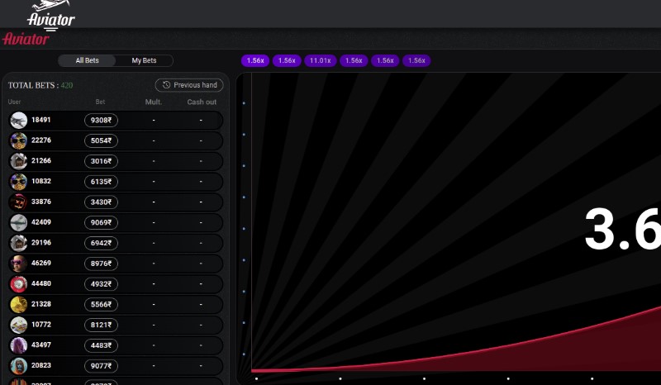661x385 pixels.
Task: Click the 3430₹ bet amount
Action: click(101, 202)
